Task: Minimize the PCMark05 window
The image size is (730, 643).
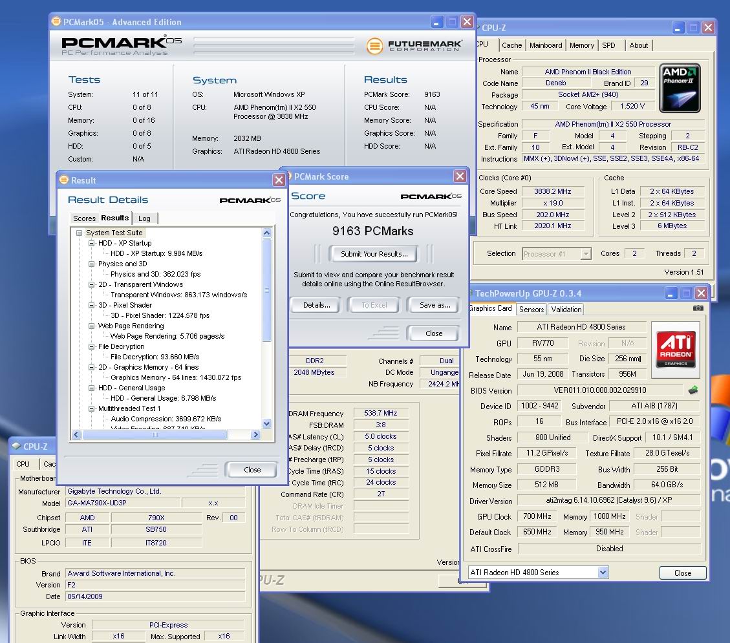Action: click(x=436, y=22)
